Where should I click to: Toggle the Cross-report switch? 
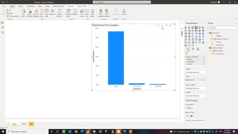(x=191, y=108)
